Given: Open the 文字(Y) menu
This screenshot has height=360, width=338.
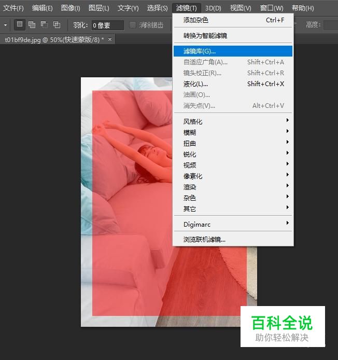Looking at the screenshot, I should click(x=128, y=8).
